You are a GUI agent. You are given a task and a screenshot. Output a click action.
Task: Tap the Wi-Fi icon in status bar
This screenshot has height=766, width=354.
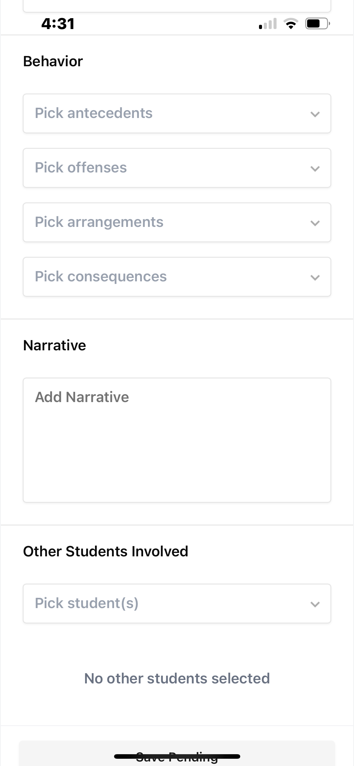(291, 24)
